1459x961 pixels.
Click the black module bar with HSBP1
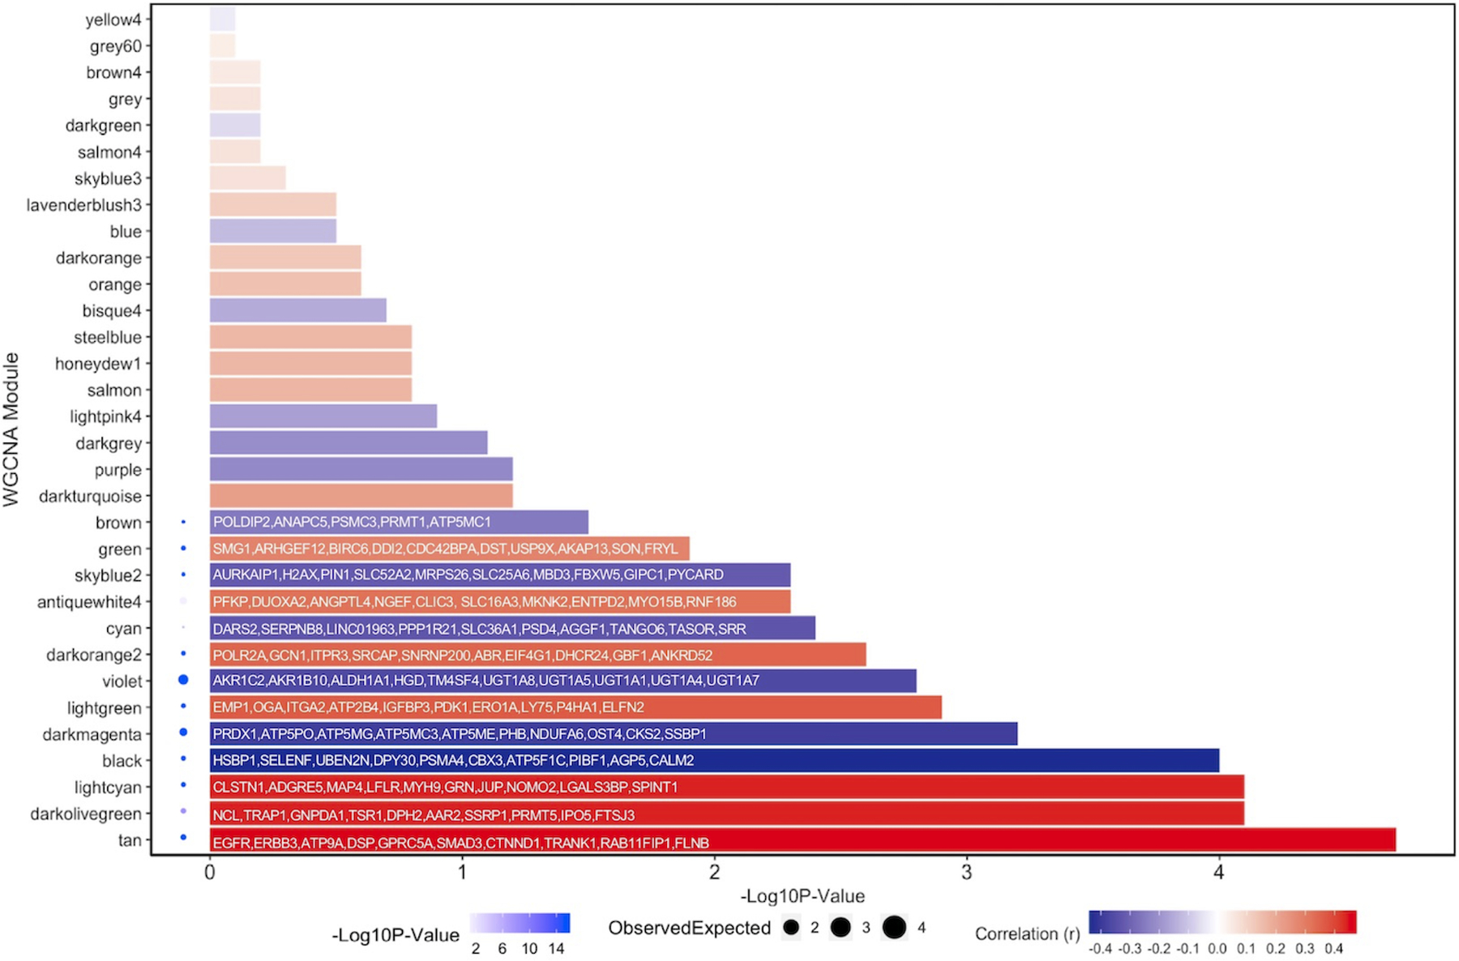[x=714, y=760]
